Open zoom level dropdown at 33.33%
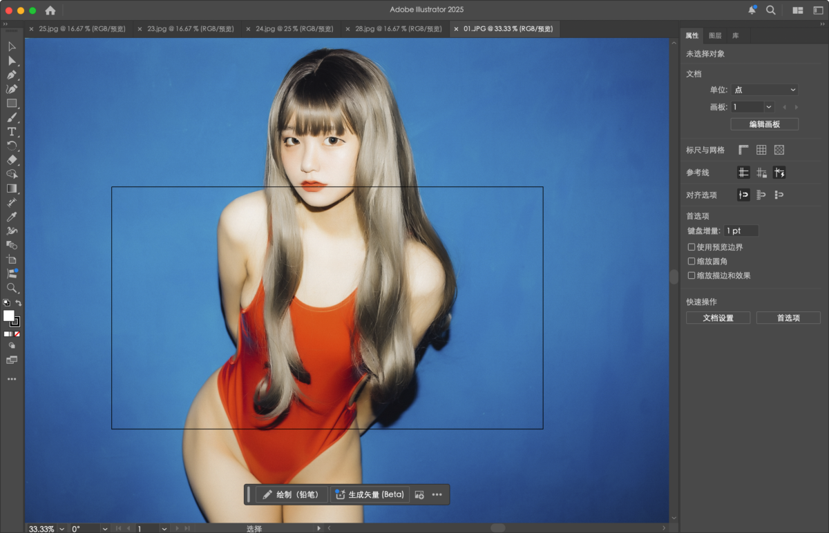829x533 pixels. 62,528
